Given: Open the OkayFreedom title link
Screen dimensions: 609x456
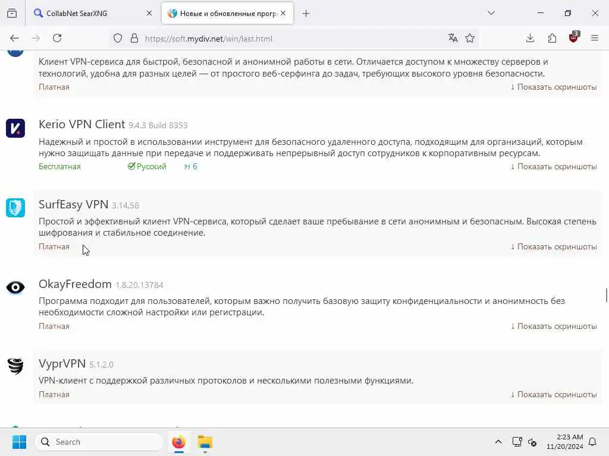Looking at the screenshot, I should (x=75, y=284).
